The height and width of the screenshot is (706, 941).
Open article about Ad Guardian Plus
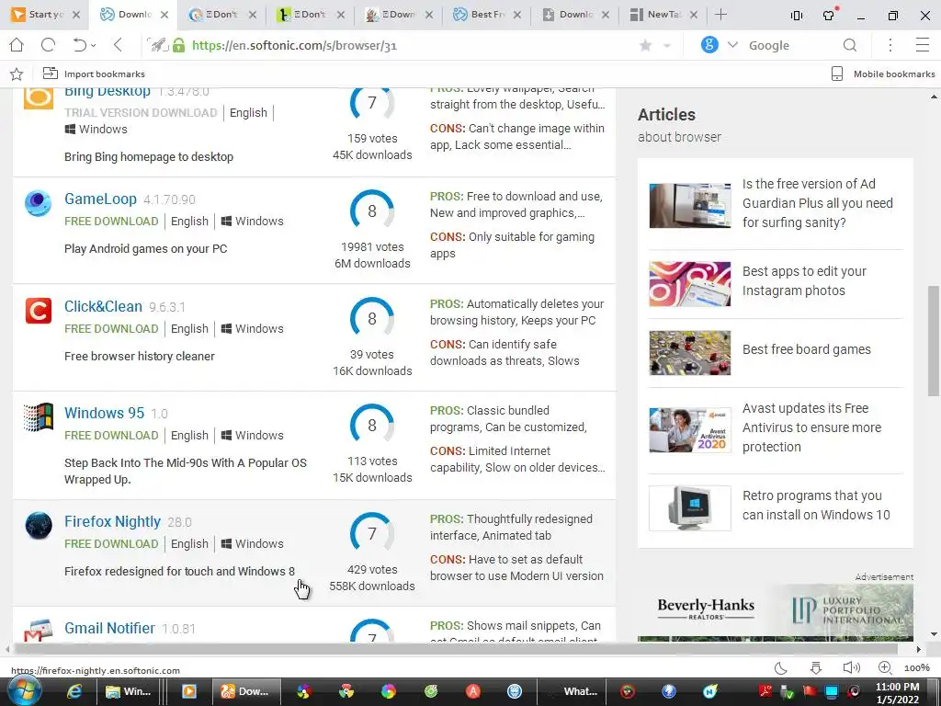coord(817,203)
